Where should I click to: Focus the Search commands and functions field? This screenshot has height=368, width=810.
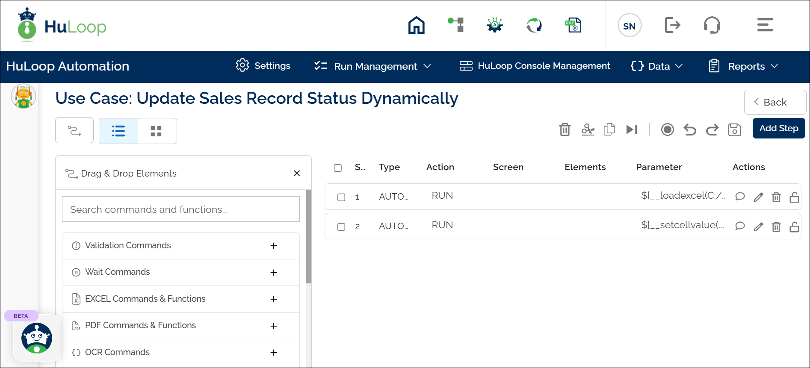tap(181, 209)
